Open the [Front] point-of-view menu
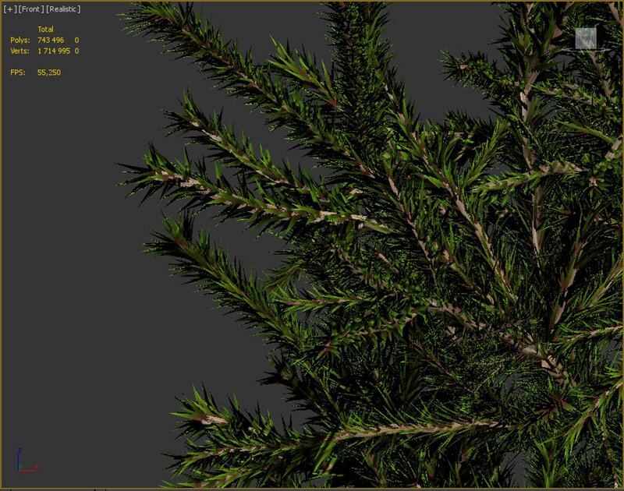Image resolution: width=624 pixels, height=491 pixels. coord(30,9)
